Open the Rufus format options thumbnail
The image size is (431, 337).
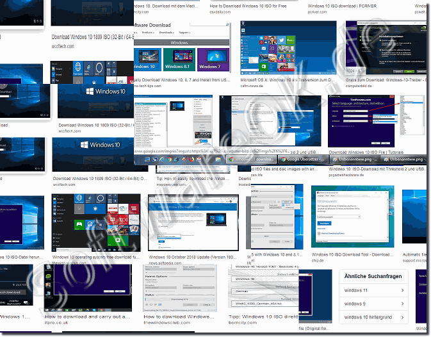(180, 288)
